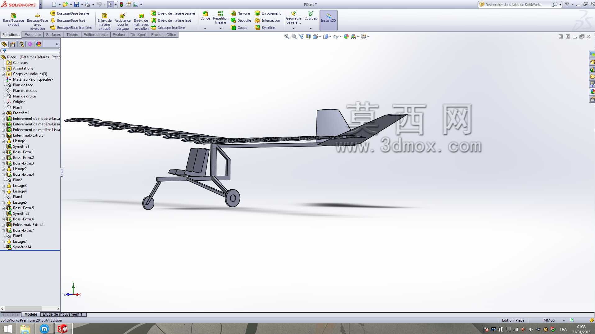Open File Explorer from the taskbar
The height and width of the screenshot is (334, 595).
(25, 329)
